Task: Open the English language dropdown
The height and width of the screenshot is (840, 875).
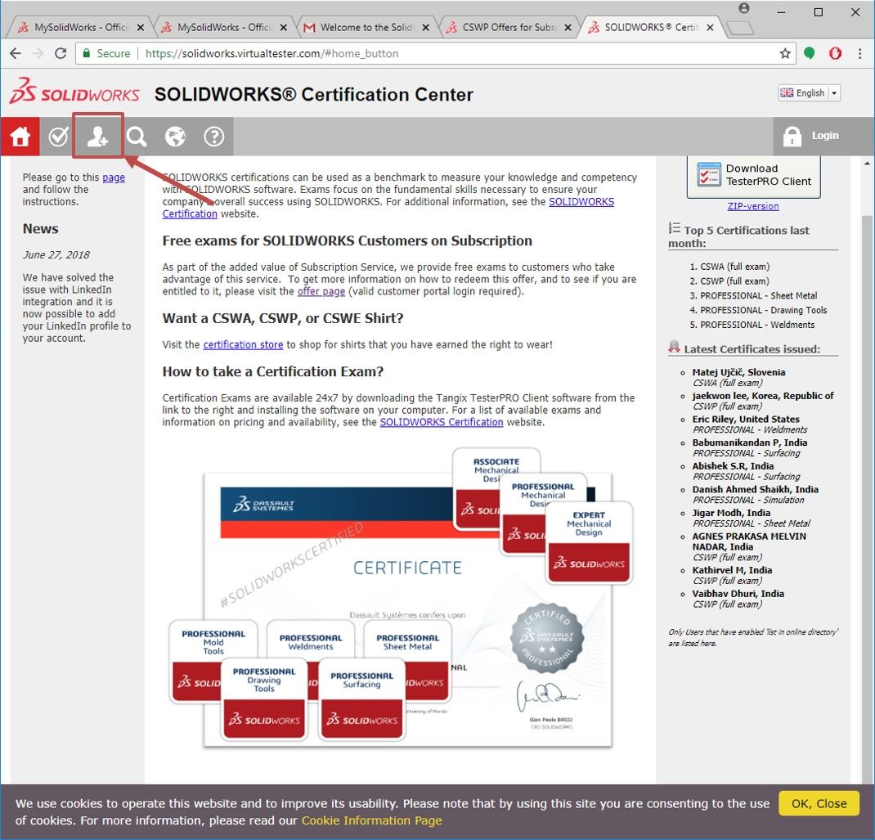Action: tap(808, 92)
